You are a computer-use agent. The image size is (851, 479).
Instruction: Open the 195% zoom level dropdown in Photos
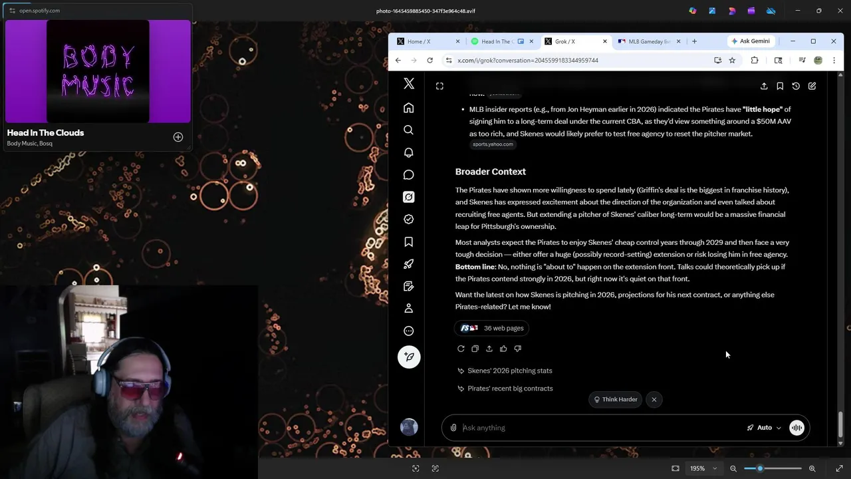tap(703, 468)
